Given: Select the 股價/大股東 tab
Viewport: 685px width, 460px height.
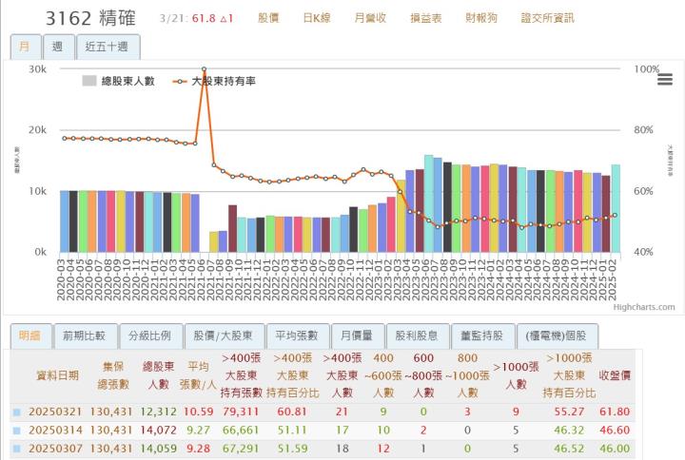Looking at the screenshot, I should tap(225, 335).
